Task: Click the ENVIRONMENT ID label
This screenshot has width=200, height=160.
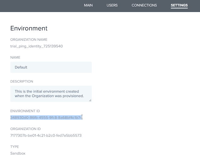Action: (25, 111)
